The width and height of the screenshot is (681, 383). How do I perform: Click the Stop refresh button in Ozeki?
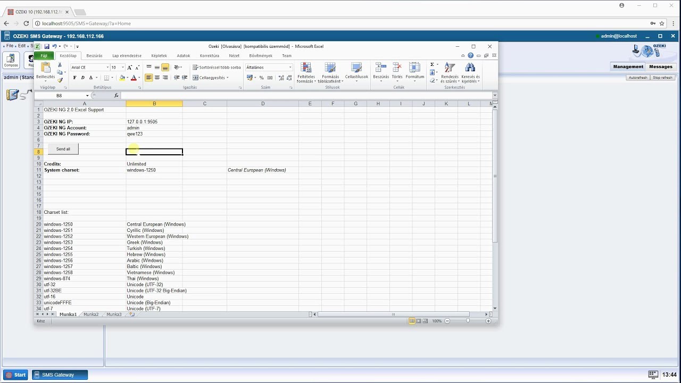(663, 78)
